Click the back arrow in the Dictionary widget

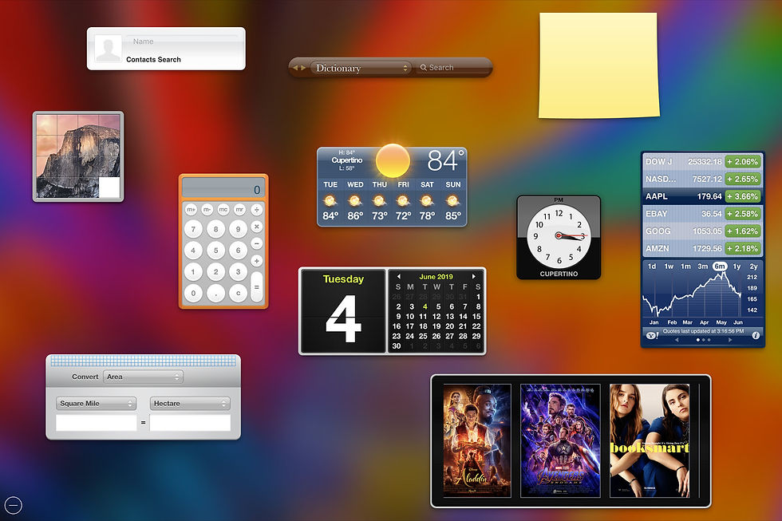298,68
